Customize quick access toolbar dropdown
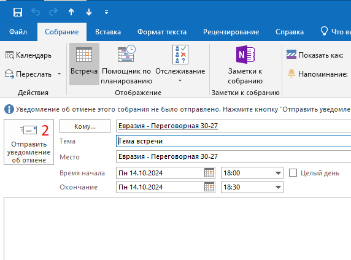351x260 pixels. pyautogui.click(x=107, y=12)
